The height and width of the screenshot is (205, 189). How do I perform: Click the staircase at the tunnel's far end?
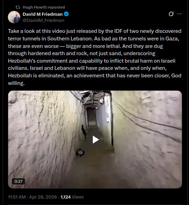(91, 117)
